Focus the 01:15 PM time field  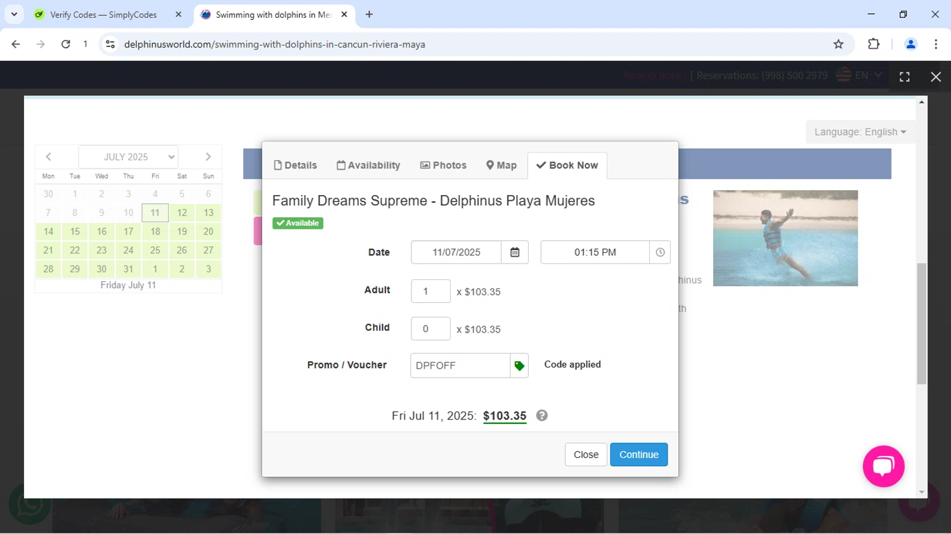tap(595, 252)
